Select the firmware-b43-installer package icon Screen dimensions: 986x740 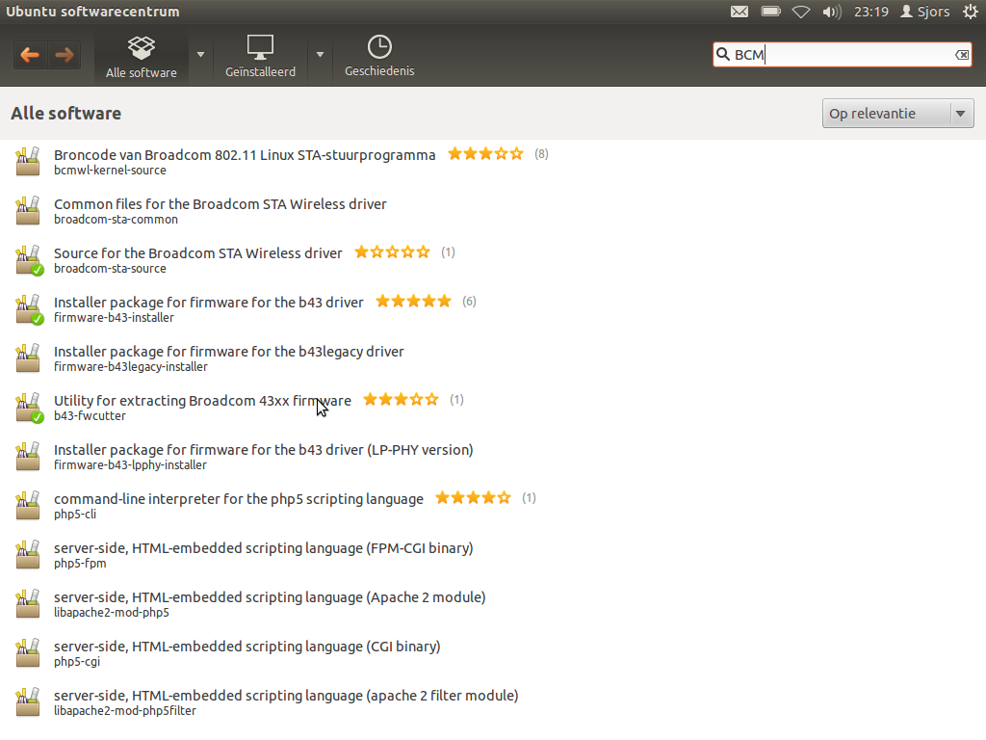point(28,308)
